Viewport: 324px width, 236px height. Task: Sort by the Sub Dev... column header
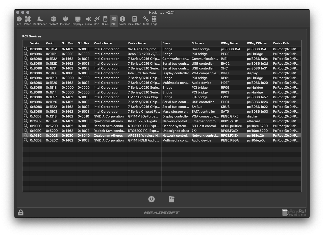pos(85,43)
